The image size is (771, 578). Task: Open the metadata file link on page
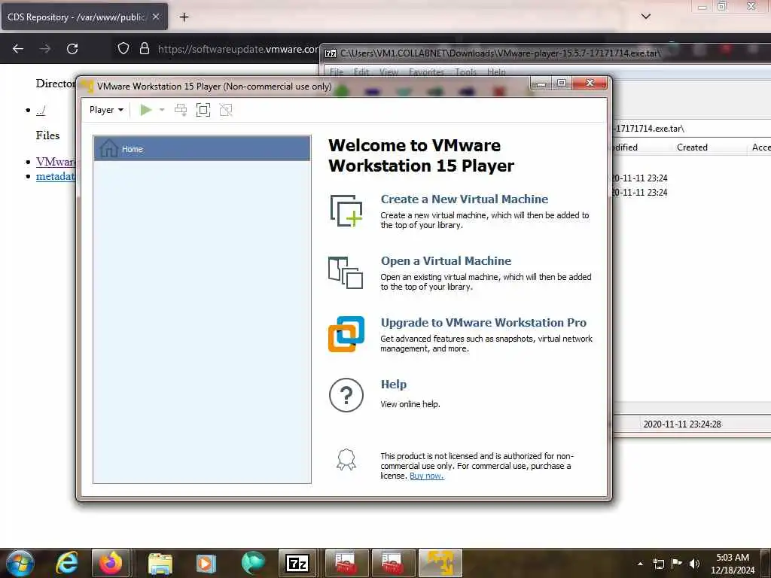(x=56, y=176)
